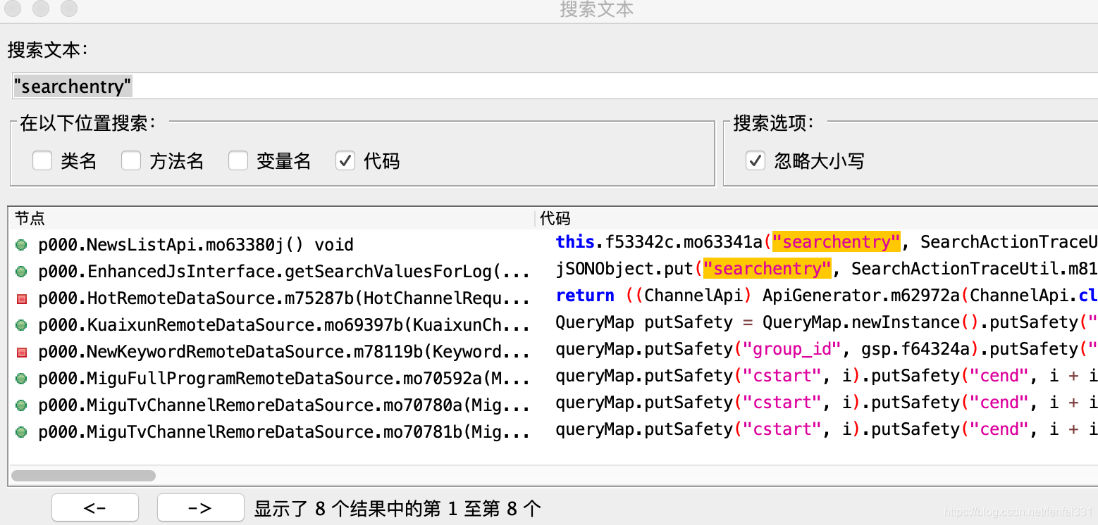Uncheck the 代码 (code) checkbox

345,161
